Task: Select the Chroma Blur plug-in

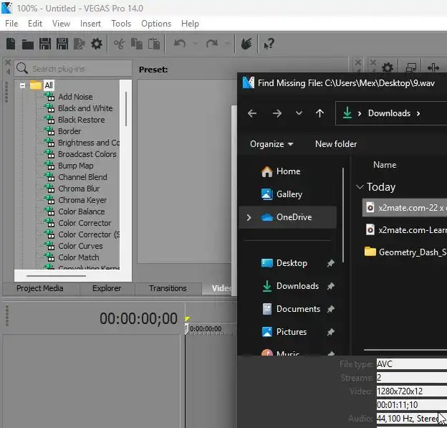Action: point(79,189)
